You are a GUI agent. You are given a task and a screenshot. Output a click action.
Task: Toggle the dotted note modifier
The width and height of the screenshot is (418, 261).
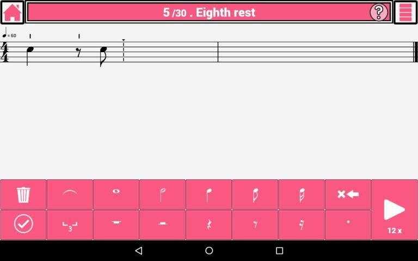tap(348, 225)
